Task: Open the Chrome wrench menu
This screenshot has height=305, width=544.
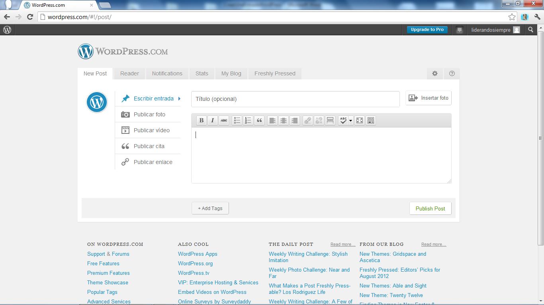Action: [x=537, y=17]
